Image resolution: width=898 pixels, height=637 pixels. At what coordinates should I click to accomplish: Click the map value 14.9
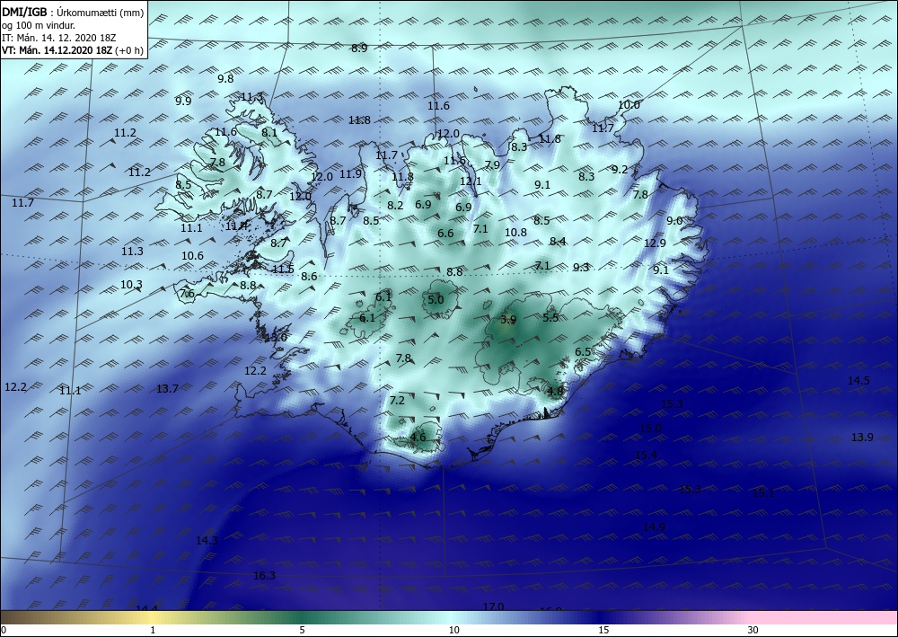tap(654, 527)
